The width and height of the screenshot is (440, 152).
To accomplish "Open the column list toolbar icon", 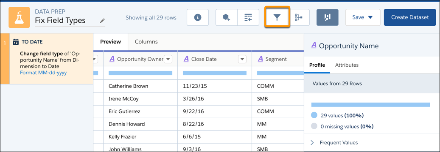I will [x=248, y=17].
